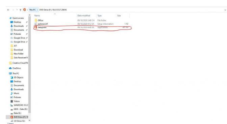Viewport: 227px width, 124px height.
Task: Click the forward navigation arrow
Action: pyautogui.click(x=13, y=10)
